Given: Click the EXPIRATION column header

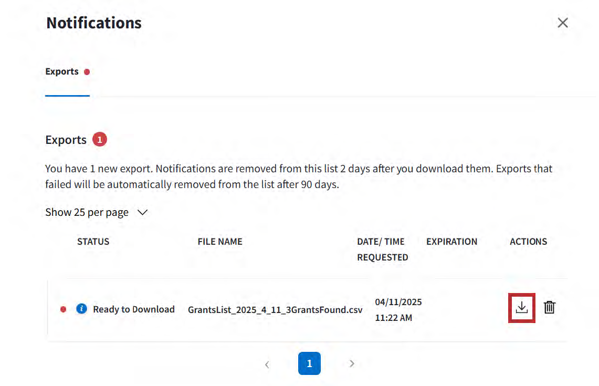Looking at the screenshot, I should 451,242.
